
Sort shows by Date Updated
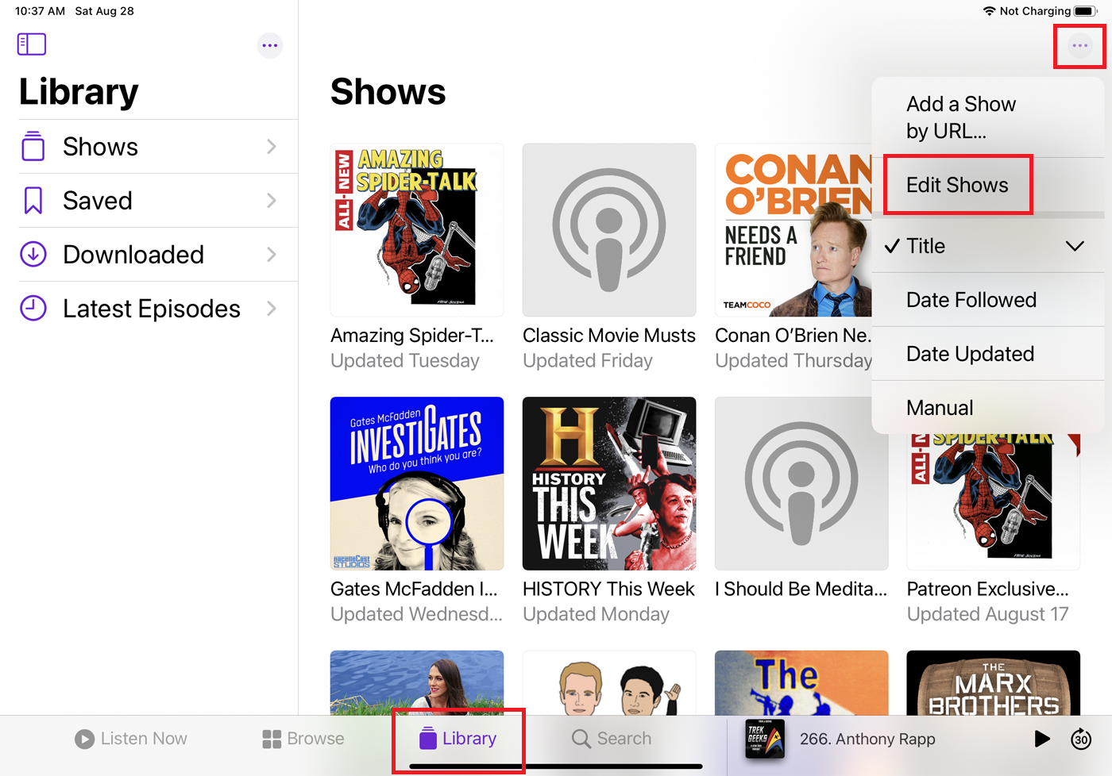(x=988, y=354)
